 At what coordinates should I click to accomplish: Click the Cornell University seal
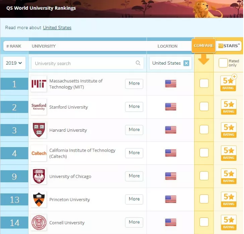coord(39,223)
